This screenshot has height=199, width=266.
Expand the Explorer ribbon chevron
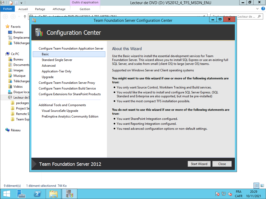pyautogui.click(x=257, y=9)
